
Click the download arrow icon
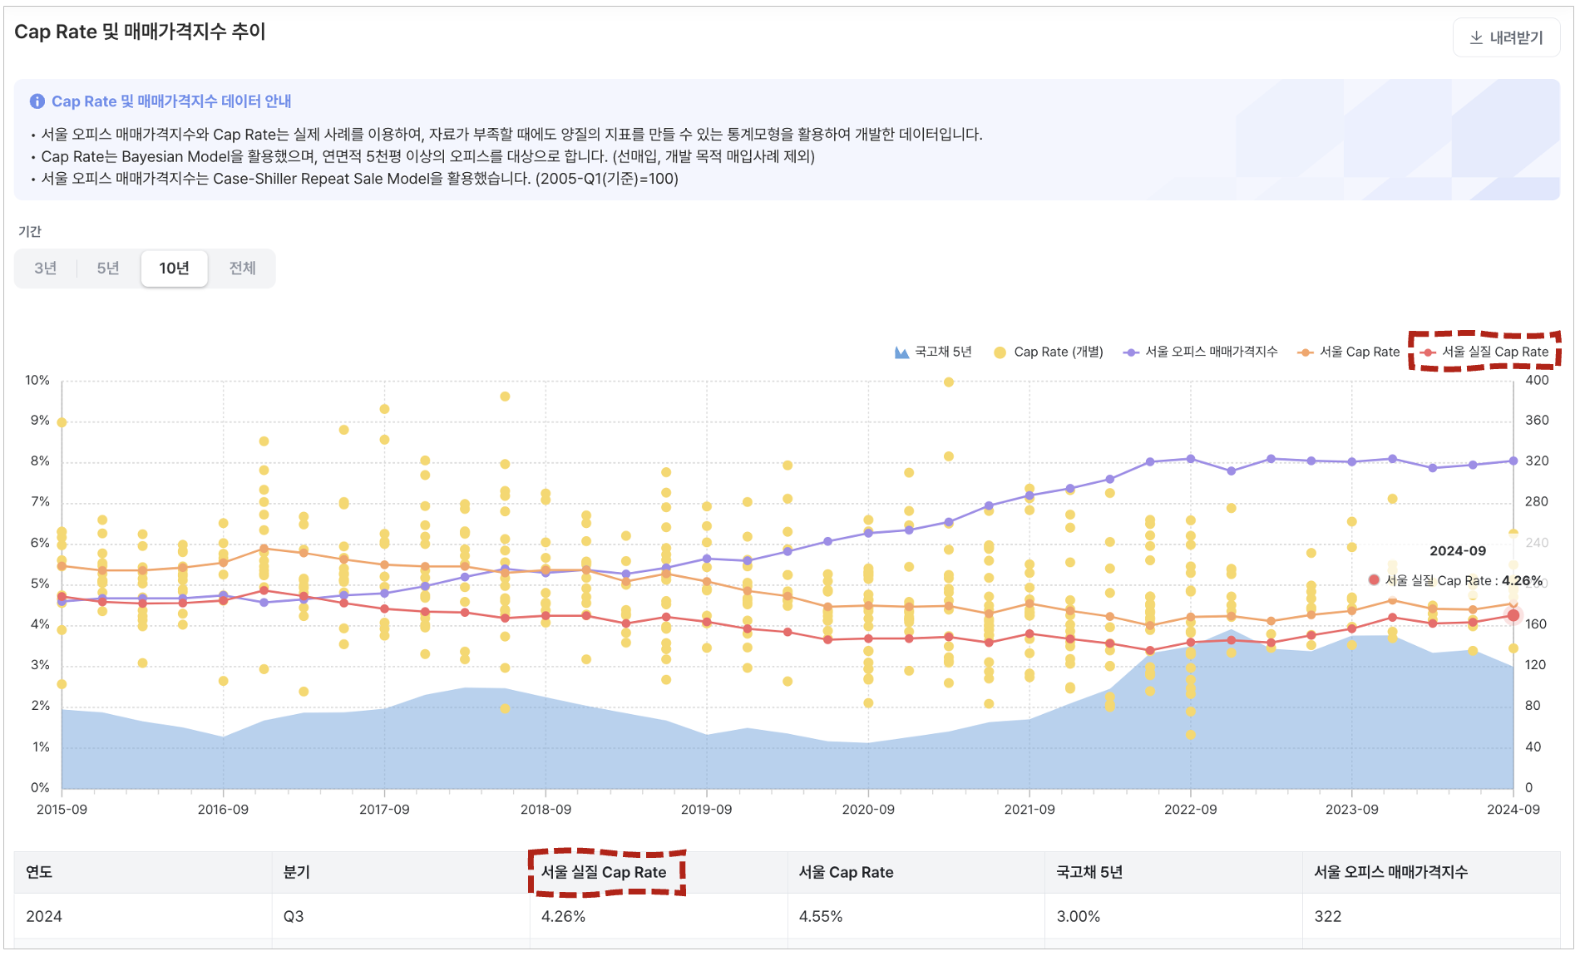pos(1476,38)
